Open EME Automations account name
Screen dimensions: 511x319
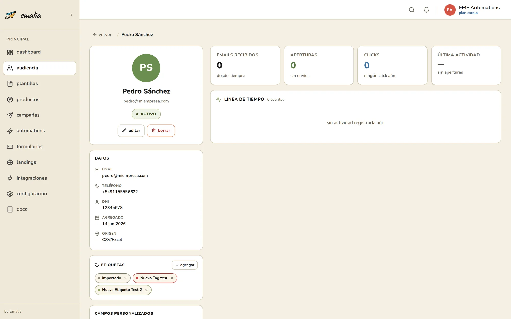[479, 7]
